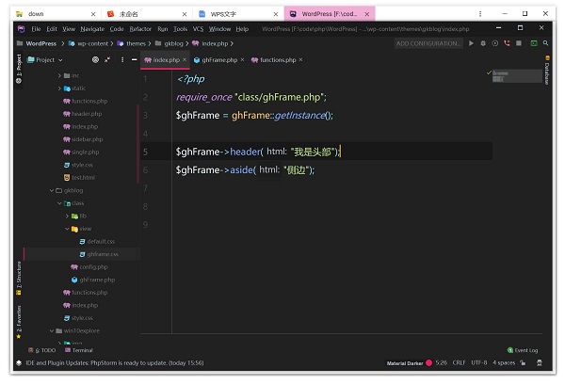Click the Run (play) icon

tap(471, 43)
